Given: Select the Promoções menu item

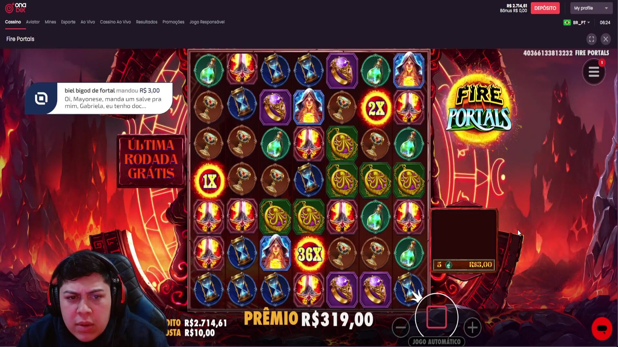Looking at the screenshot, I should coord(173,22).
